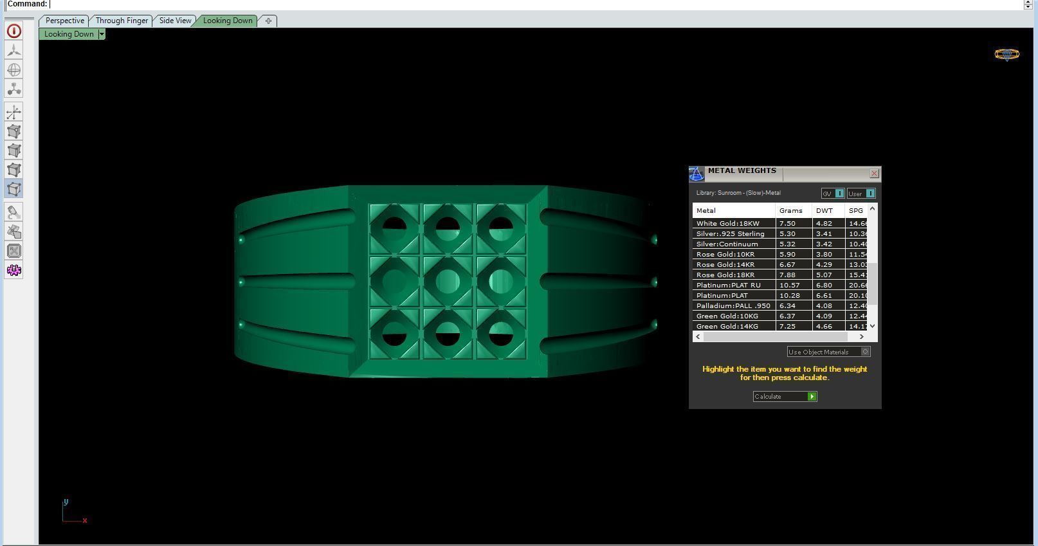
Task: Click the Grams column header
Action: click(794, 210)
